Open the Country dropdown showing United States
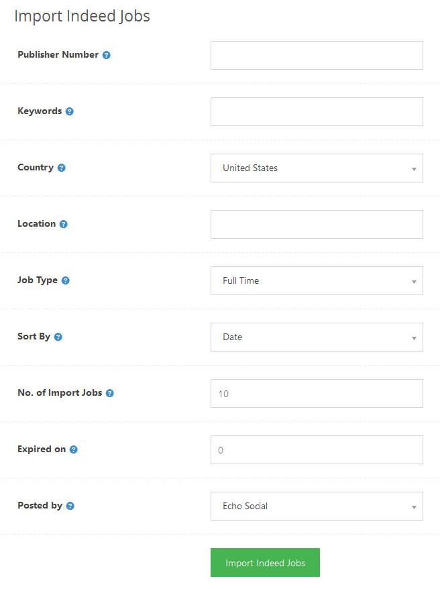The image size is (440, 589). tap(317, 168)
